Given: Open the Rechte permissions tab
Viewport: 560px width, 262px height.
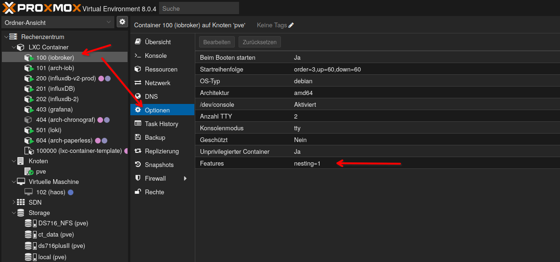Looking at the screenshot, I should [x=162, y=192].
